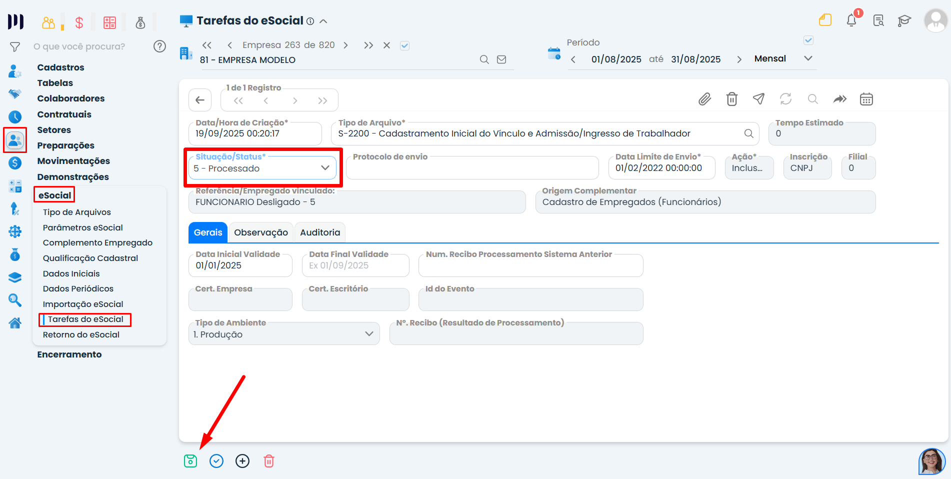Go to previous company with left chevron
This screenshot has height=479, width=951.
pyautogui.click(x=230, y=45)
